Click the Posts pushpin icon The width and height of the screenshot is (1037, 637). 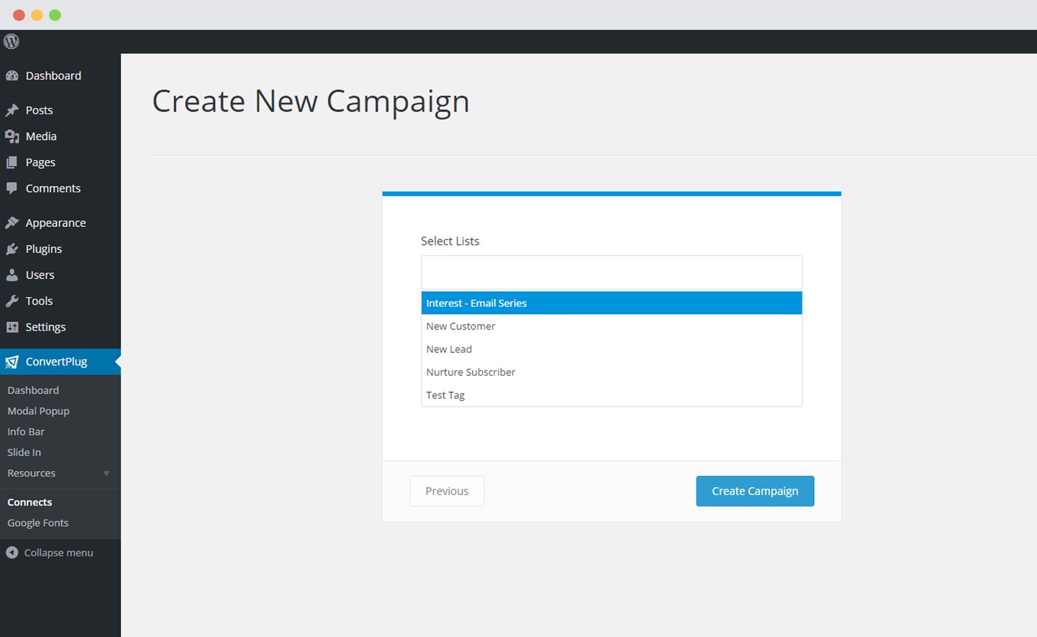[12, 110]
